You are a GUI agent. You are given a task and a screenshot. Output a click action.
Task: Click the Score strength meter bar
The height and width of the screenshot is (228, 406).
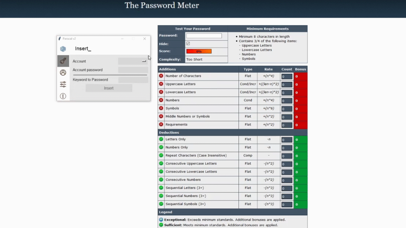pyautogui.click(x=199, y=51)
